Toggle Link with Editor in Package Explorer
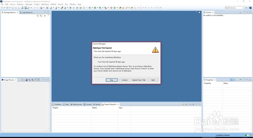The height and width of the screenshot is (138, 253). tap(41, 16)
